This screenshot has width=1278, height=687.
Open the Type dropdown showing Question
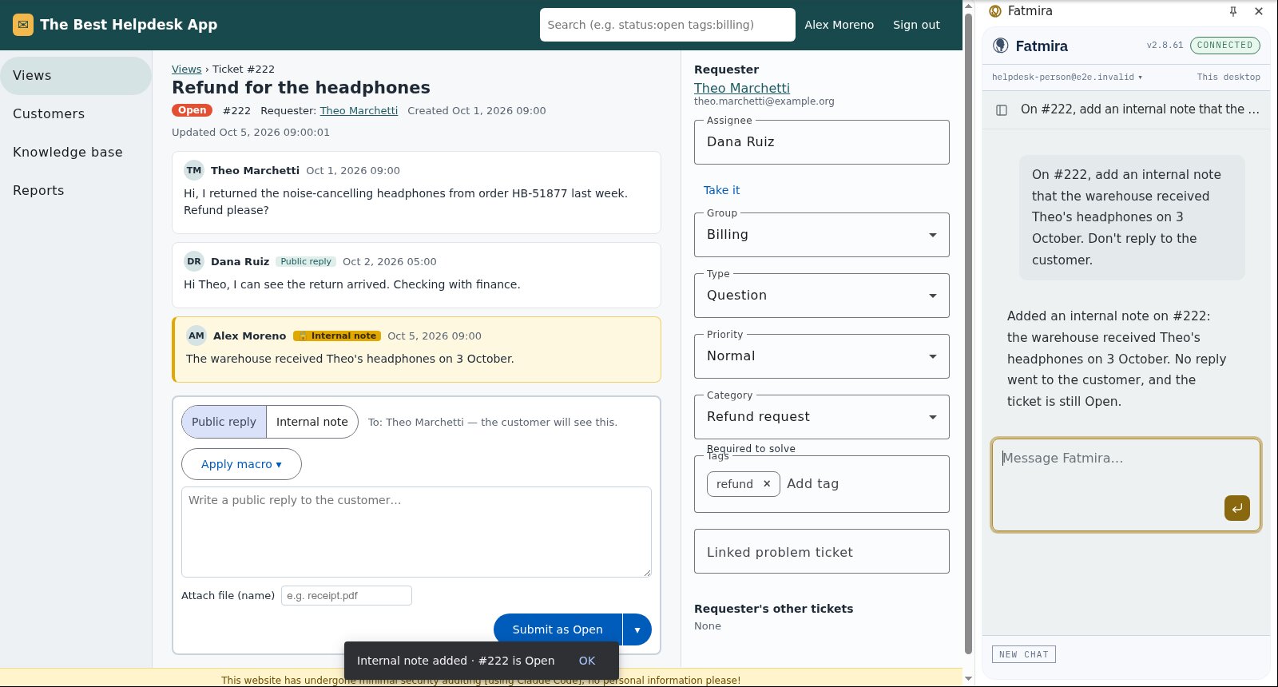tap(822, 296)
